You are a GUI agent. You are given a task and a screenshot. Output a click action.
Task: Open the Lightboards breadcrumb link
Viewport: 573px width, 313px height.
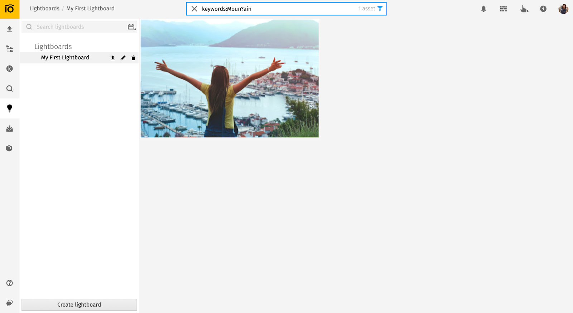(x=44, y=9)
